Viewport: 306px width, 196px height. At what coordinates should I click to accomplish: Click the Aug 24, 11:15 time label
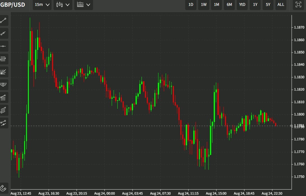[x=188, y=193]
